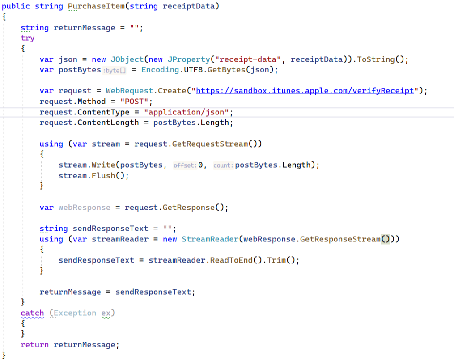This screenshot has width=454, height=360.
Task: Click the grayed-out webResponse variable
Action: click(84, 207)
